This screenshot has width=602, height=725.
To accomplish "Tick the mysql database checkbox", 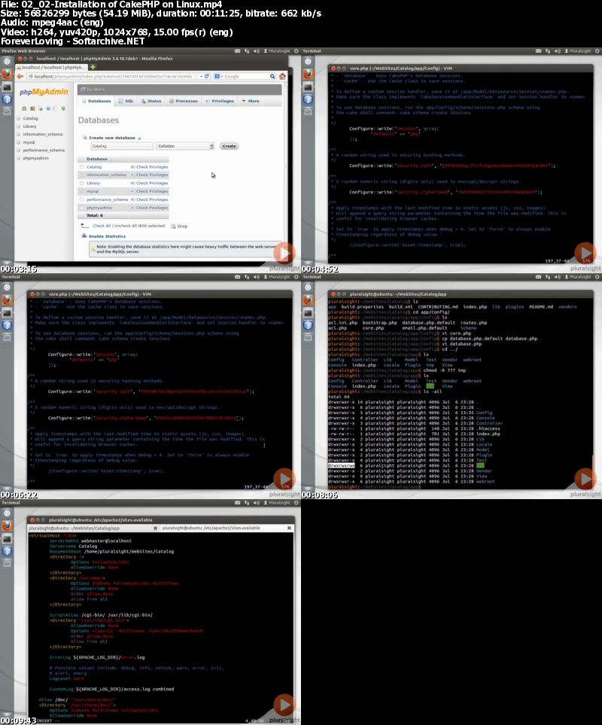I will tap(82, 191).
